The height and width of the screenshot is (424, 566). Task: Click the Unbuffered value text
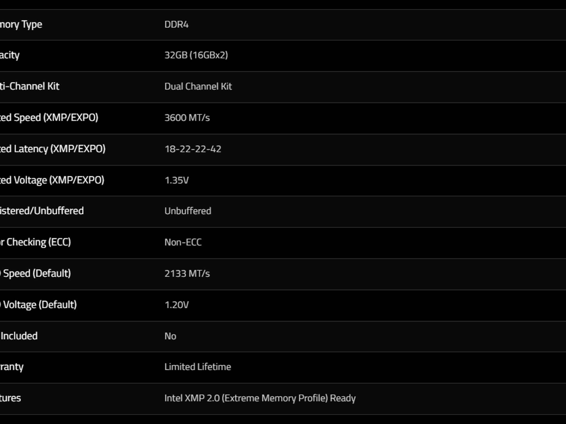pos(188,211)
